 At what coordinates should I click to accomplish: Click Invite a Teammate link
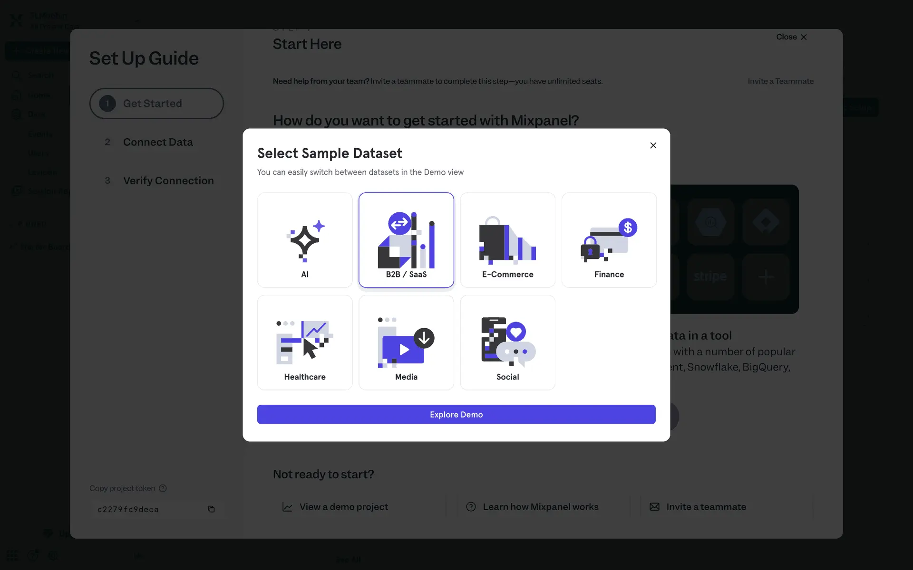[780, 81]
